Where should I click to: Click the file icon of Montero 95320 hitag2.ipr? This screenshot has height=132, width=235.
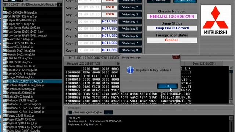click(x=5, y=93)
